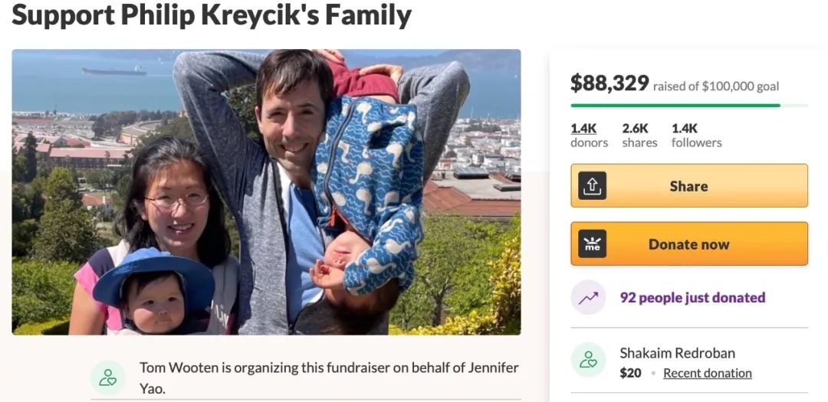Click the GoFundMe crown icon on Donate button
This screenshot has width=828, height=402.
(x=592, y=243)
